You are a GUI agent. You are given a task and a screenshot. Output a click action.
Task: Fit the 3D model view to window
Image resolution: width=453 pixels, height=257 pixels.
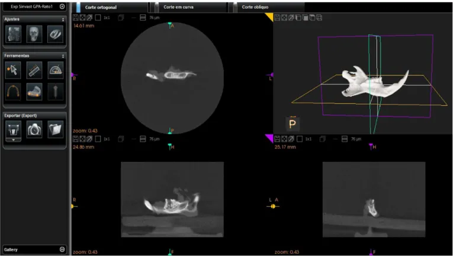pyautogui.click(x=284, y=18)
